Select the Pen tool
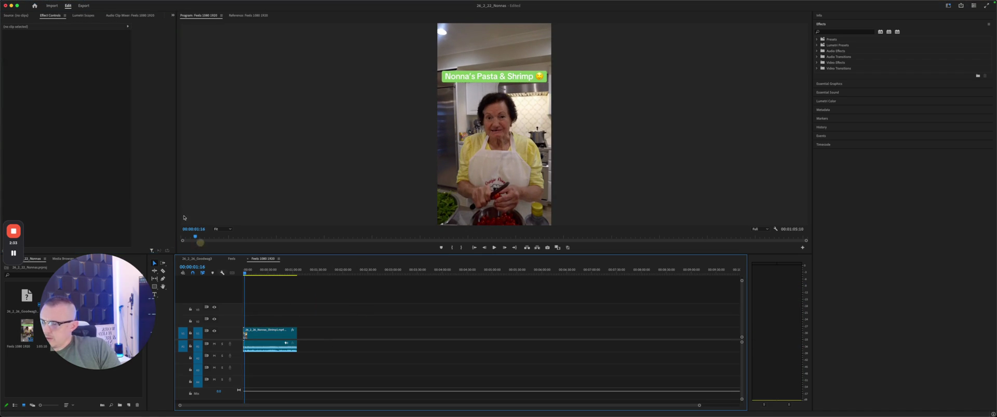Viewport: 997px width, 417px height. (163, 279)
